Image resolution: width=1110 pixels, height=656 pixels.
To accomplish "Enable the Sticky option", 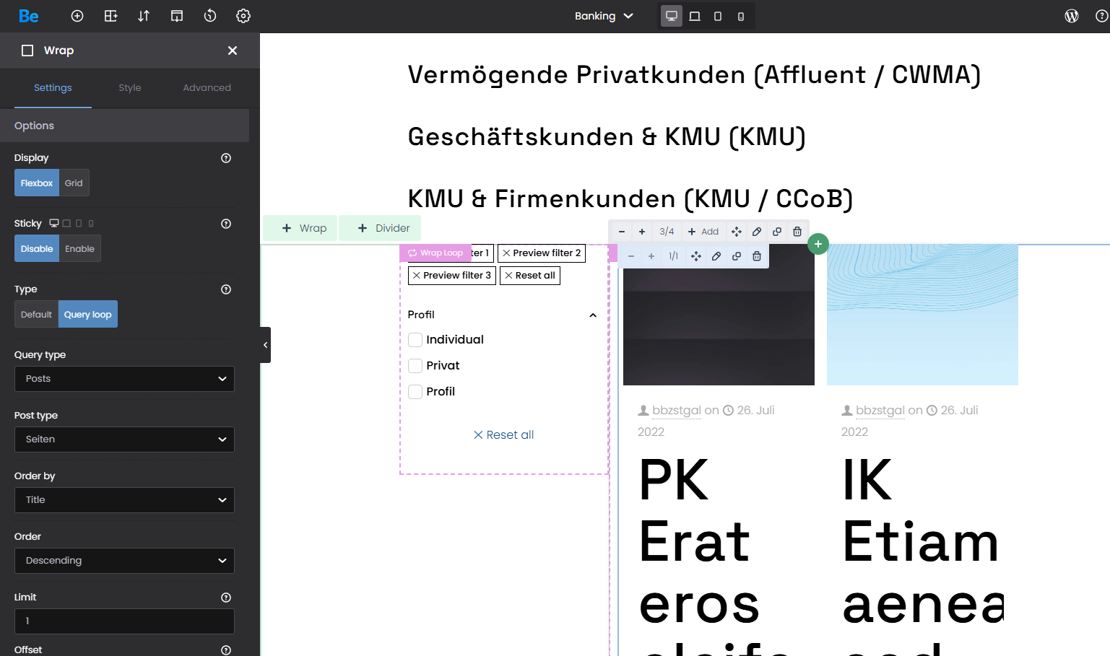I will point(79,249).
